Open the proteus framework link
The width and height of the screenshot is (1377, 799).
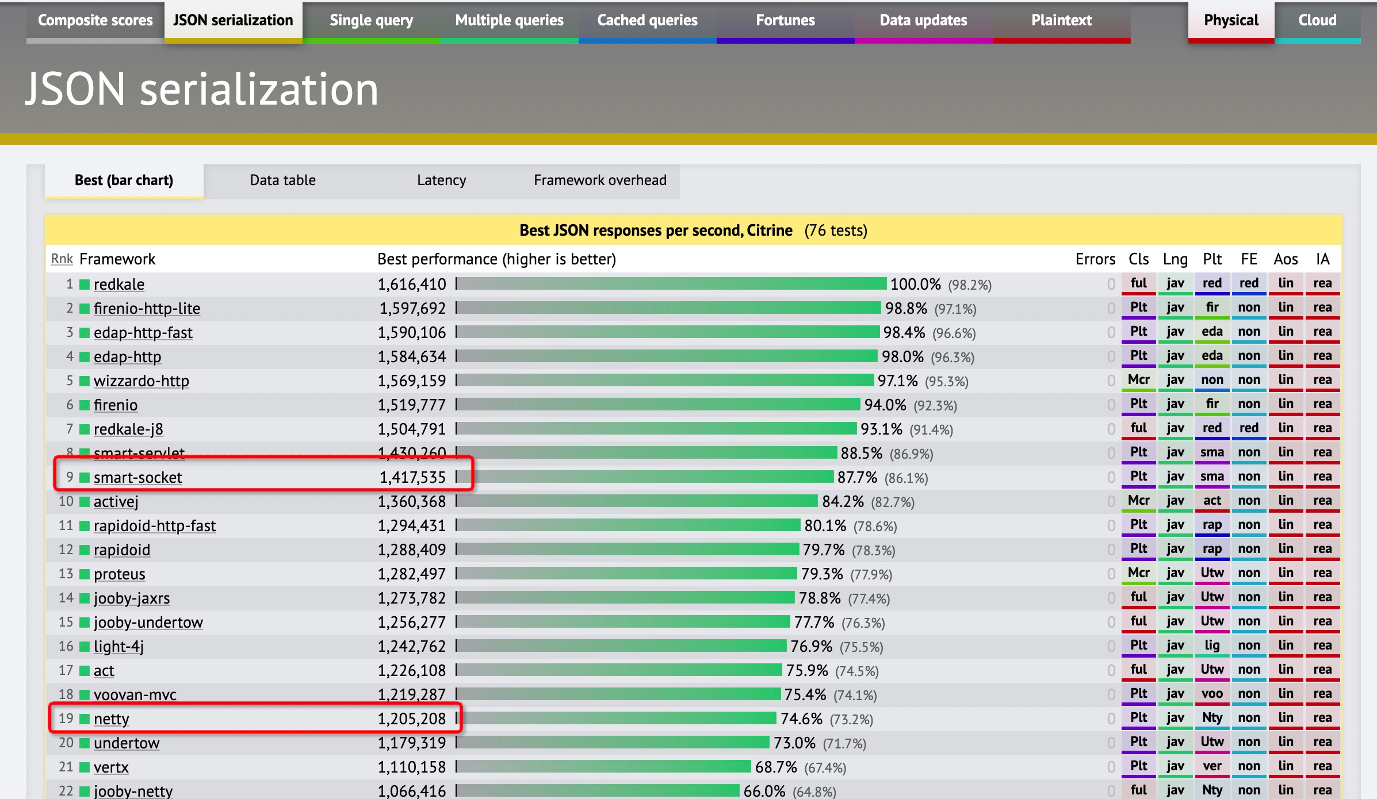(120, 574)
